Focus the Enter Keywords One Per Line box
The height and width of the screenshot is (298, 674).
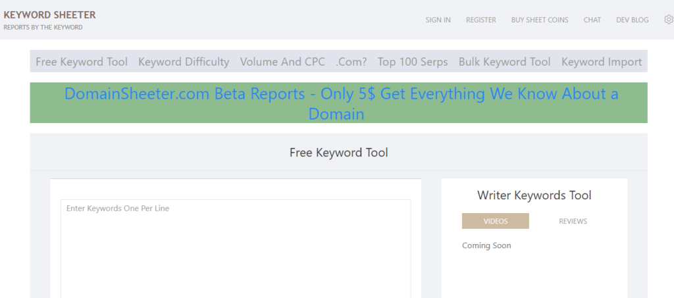[x=236, y=249]
